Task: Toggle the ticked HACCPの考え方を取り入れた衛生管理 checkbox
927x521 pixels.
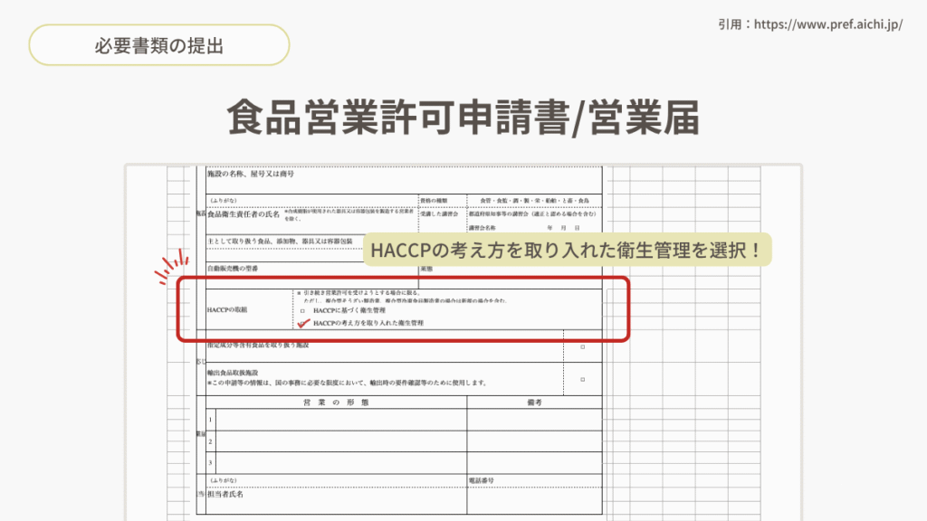Action: [303, 323]
